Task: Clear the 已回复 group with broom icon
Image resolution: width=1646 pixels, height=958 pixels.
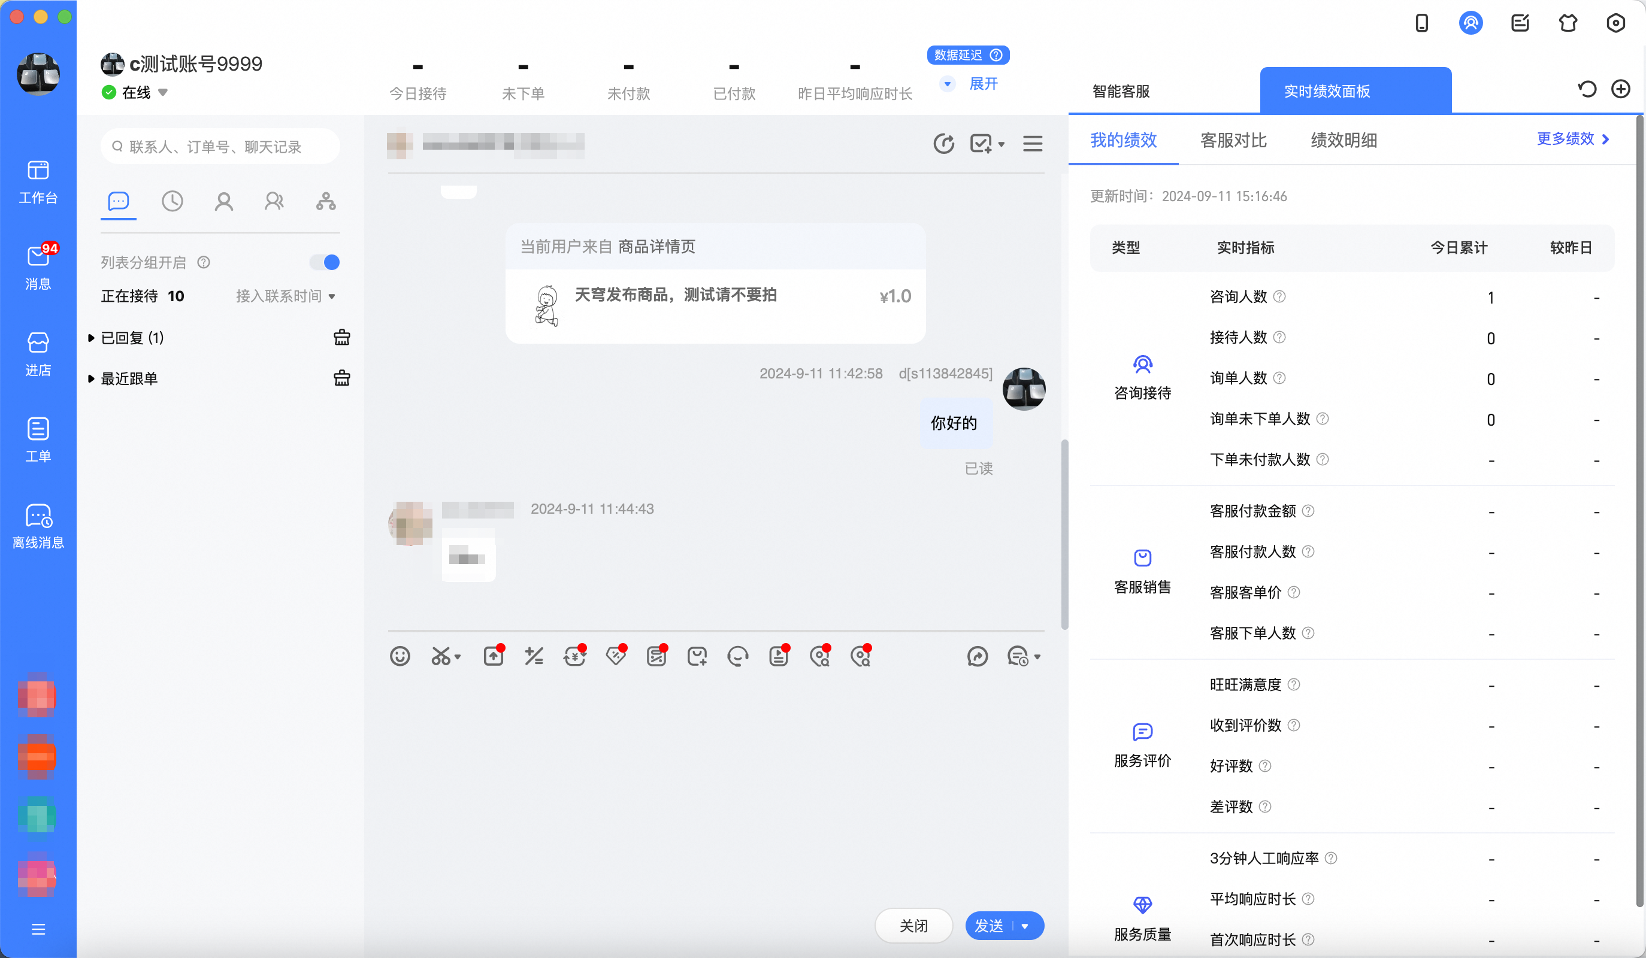Action: click(341, 338)
